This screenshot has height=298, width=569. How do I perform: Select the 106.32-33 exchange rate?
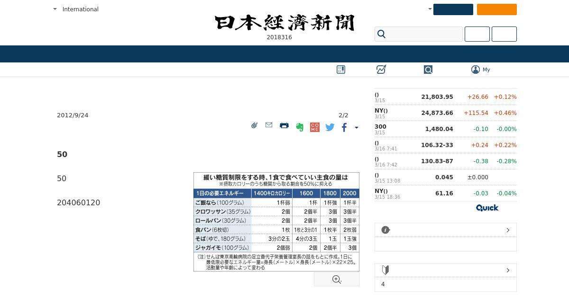(x=437, y=145)
